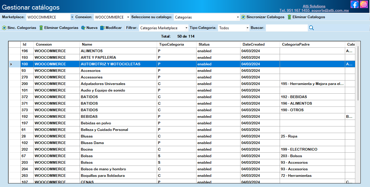Open the Facebook icon link
Screen dimensions: 370x187
[x=354, y=4]
